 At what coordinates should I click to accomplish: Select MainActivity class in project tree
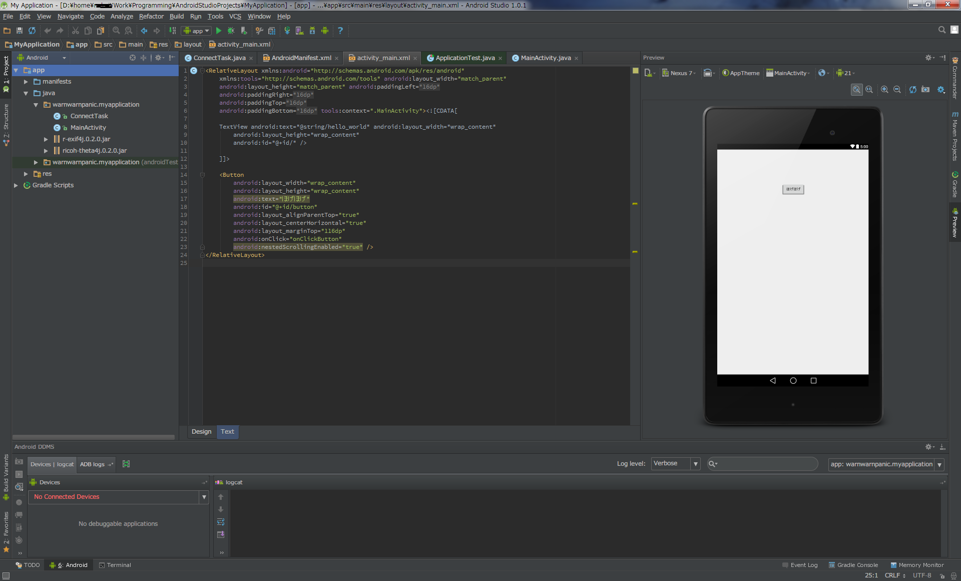(88, 128)
